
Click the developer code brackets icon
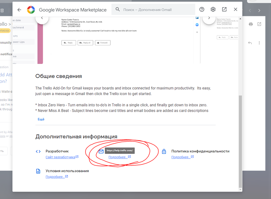38,151
